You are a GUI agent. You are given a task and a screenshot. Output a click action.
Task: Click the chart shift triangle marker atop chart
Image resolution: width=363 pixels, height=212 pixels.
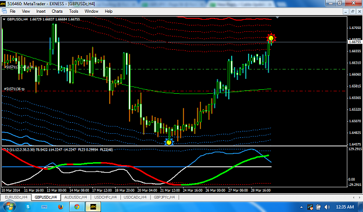tap(277, 17)
